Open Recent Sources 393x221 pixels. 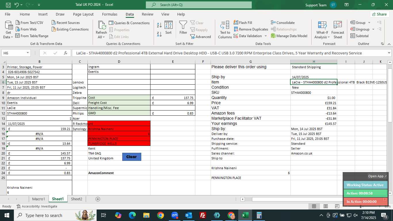point(66,23)
